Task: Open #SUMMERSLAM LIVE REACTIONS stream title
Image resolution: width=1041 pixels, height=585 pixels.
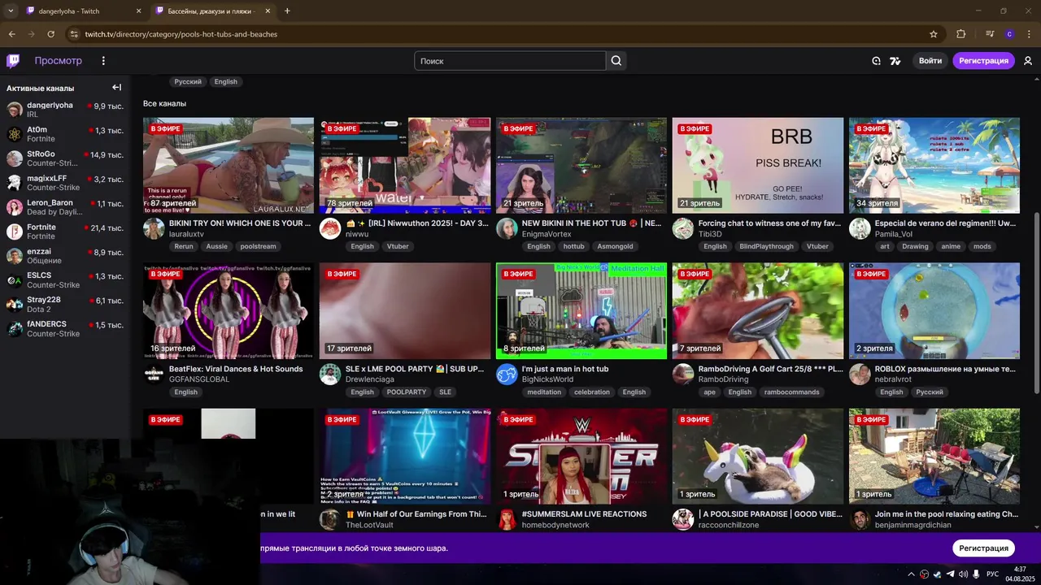Action: tap(584, 514)
